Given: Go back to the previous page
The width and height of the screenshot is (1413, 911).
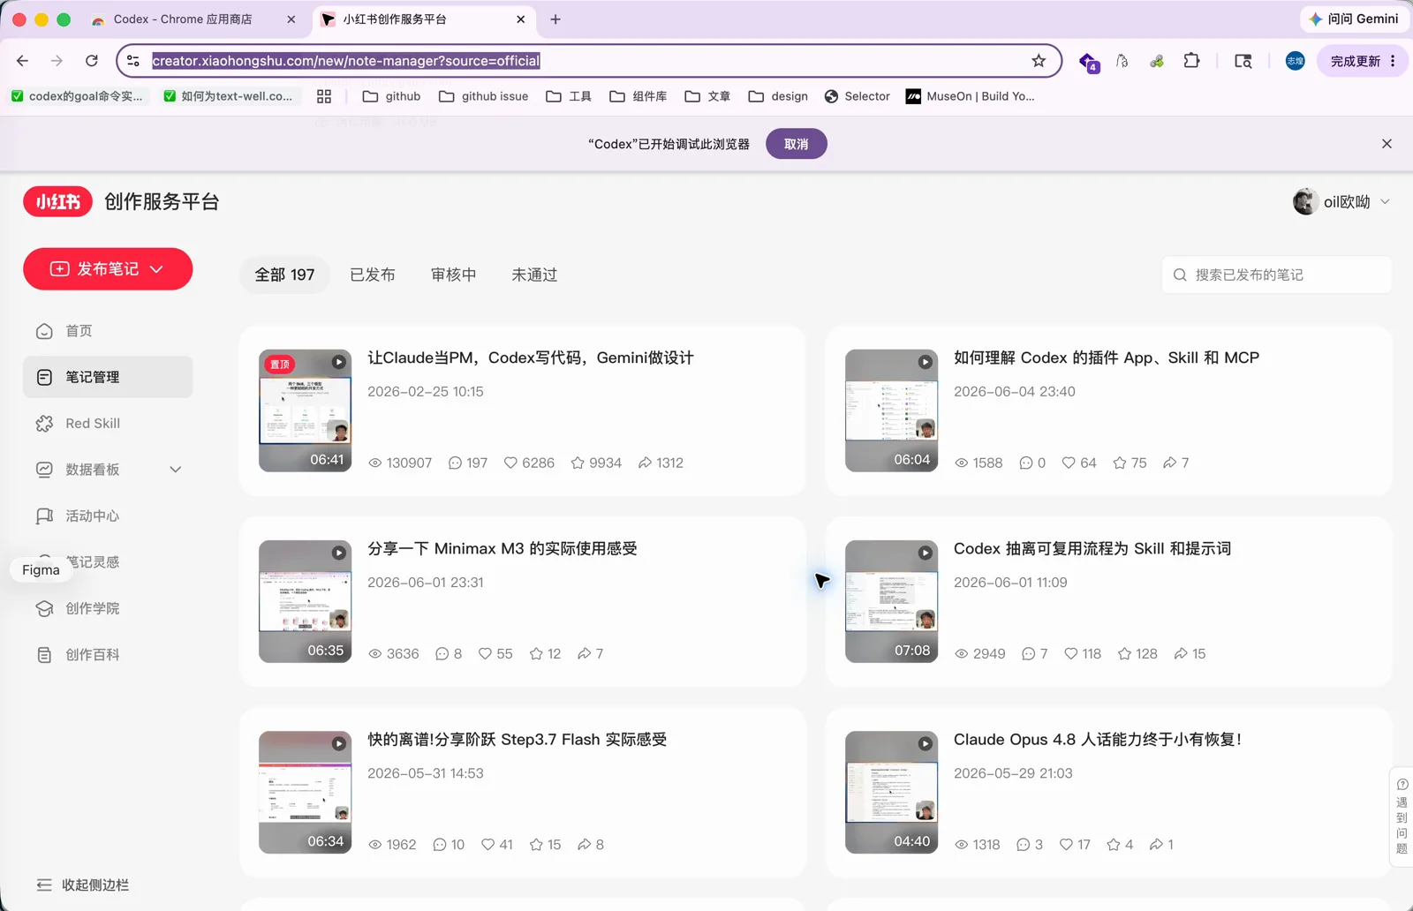Looking at the screenshot, I should click(23, 61).
